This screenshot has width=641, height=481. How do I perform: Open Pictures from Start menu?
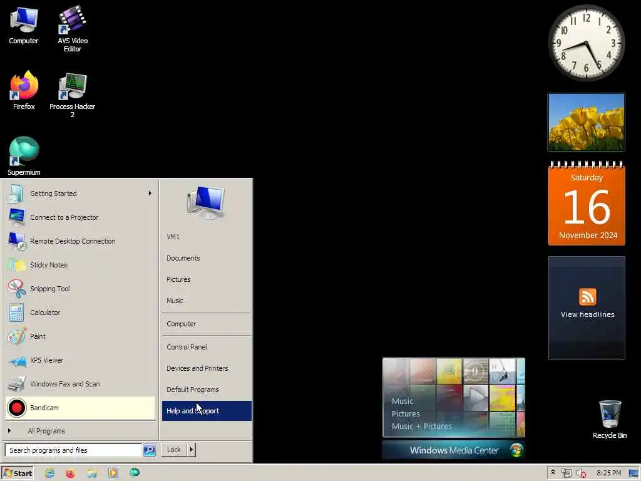[207, 279]
